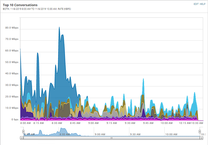Click the 10:00 AM marker in the navigator
This screenshot has width=208, height=145.
(x=171, y=134)
